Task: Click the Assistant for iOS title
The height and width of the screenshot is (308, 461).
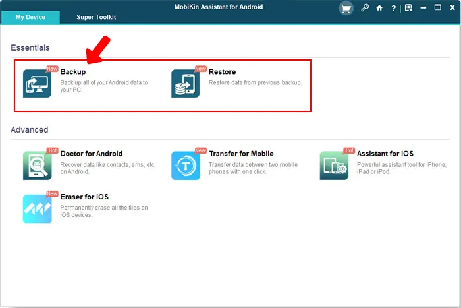Action: pos(385,154)
